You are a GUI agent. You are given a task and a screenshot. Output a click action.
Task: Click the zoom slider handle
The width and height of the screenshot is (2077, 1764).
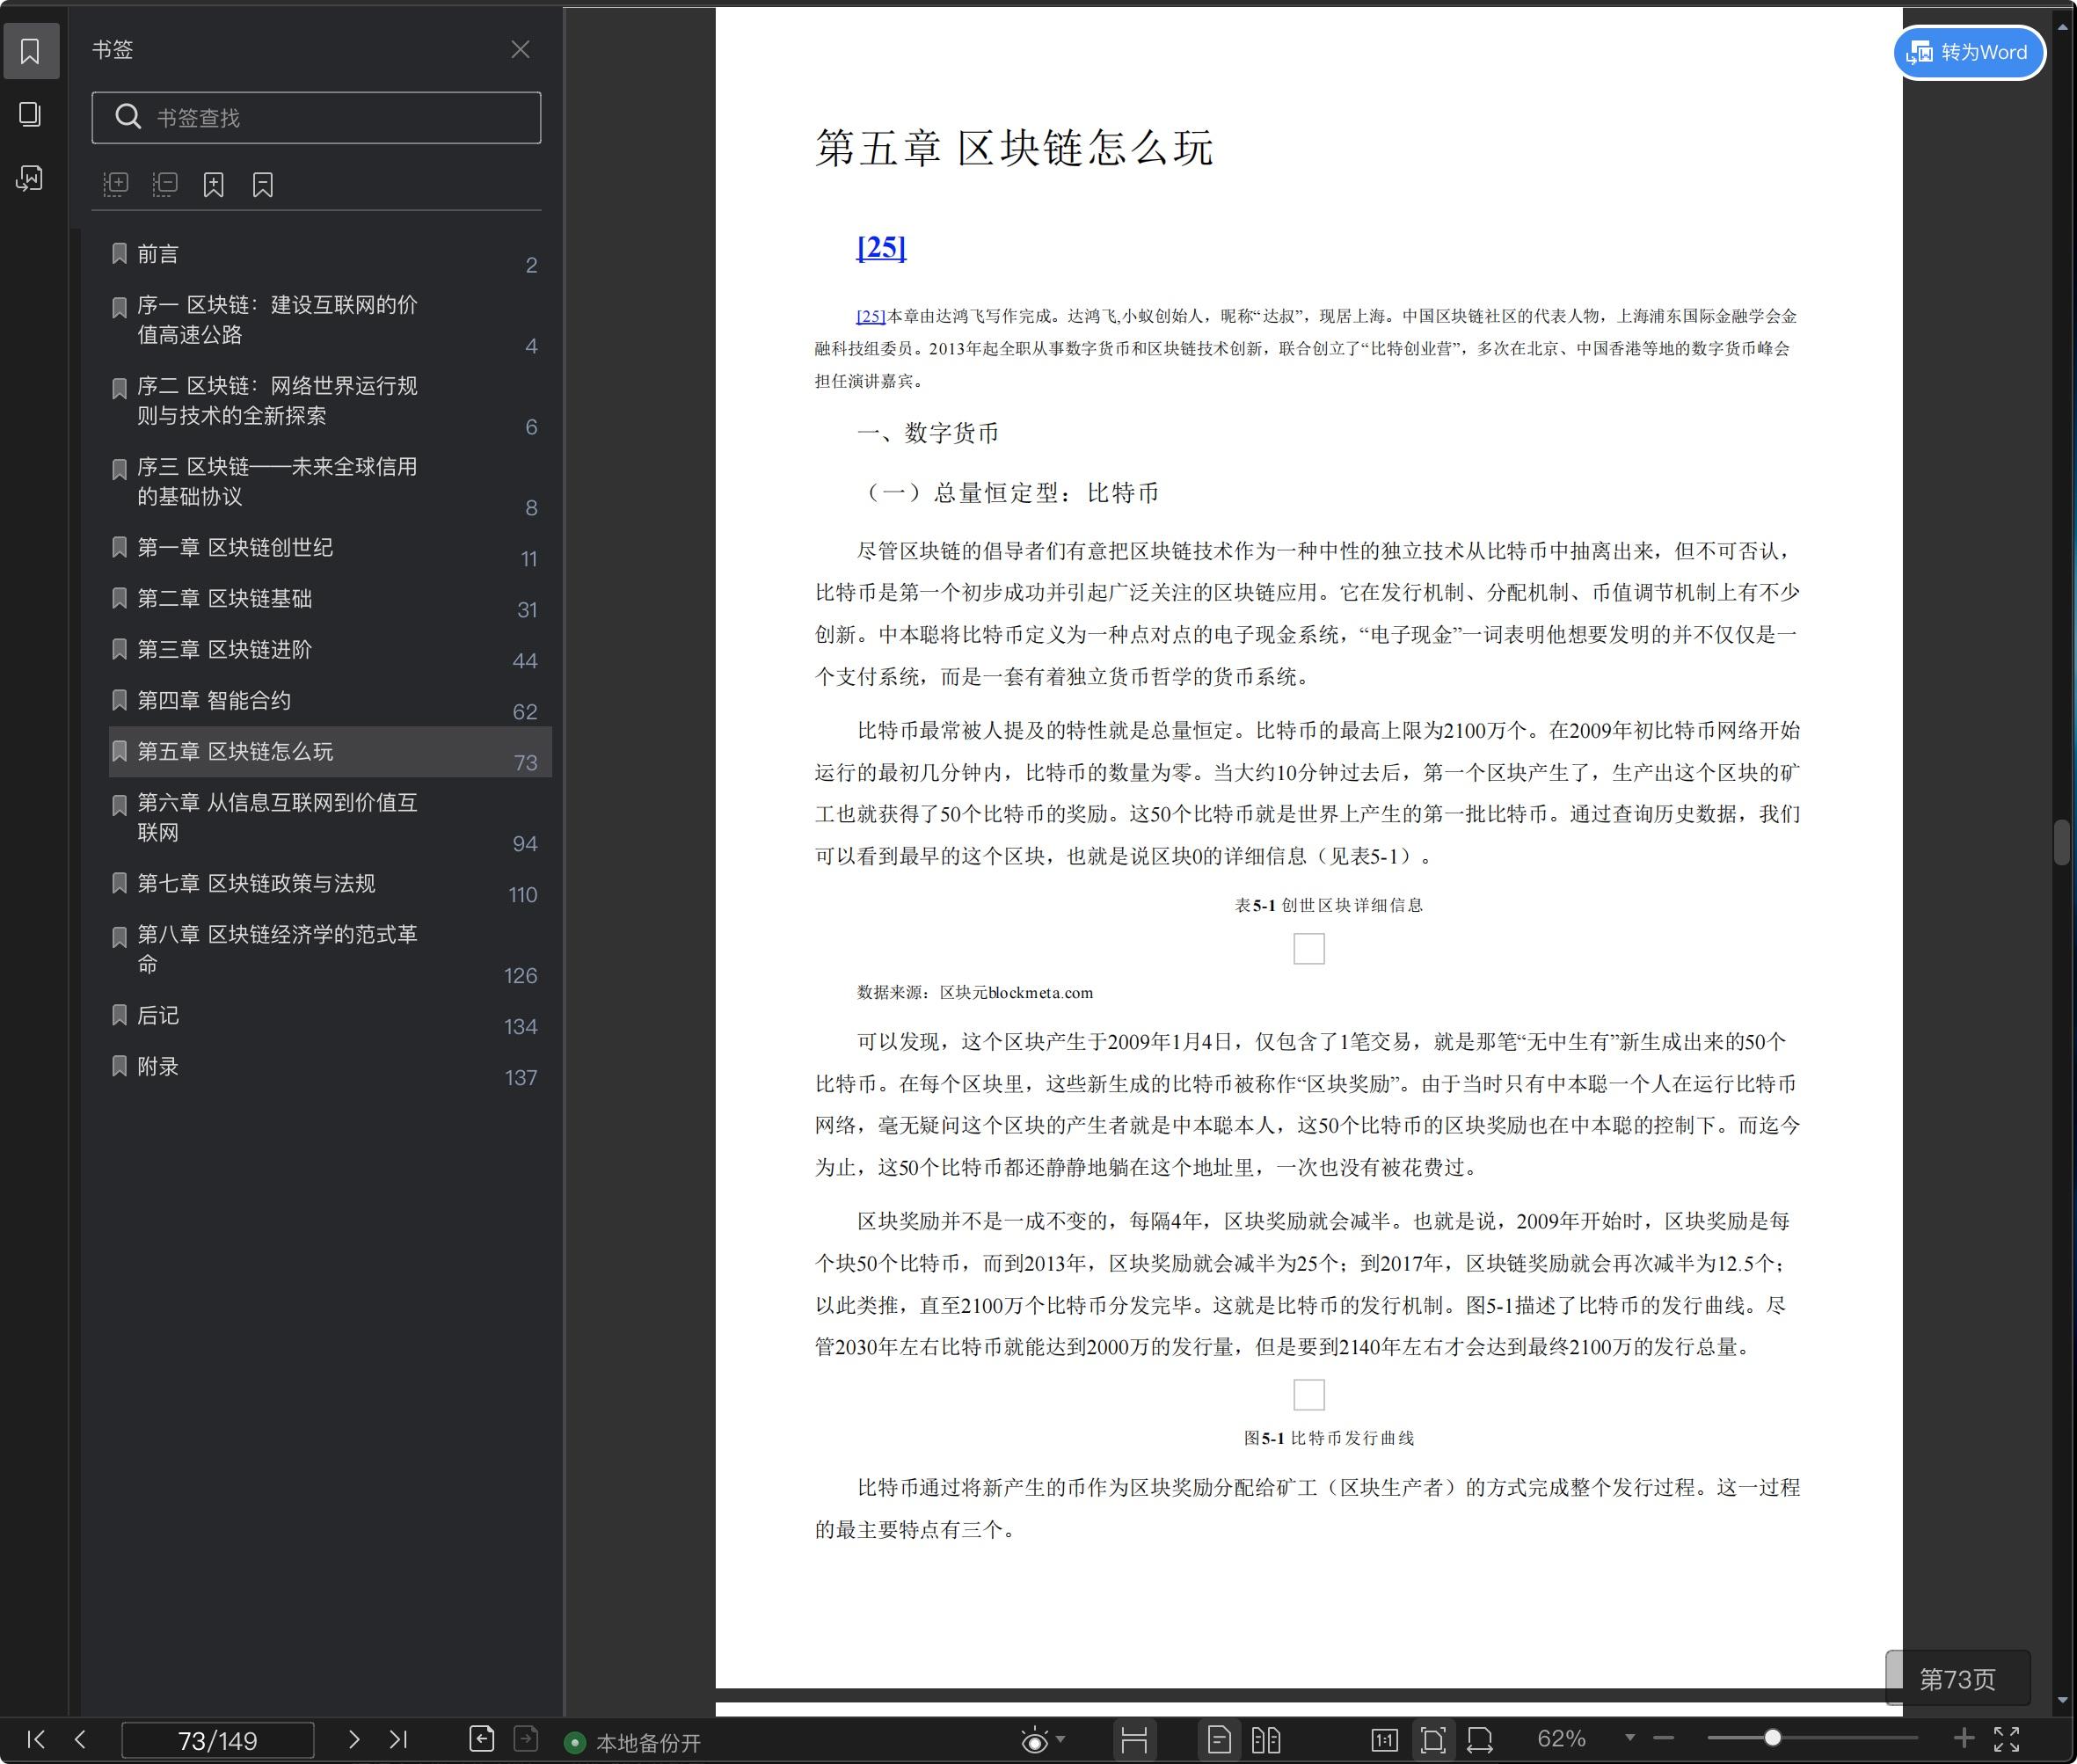coord(1772,1739)
